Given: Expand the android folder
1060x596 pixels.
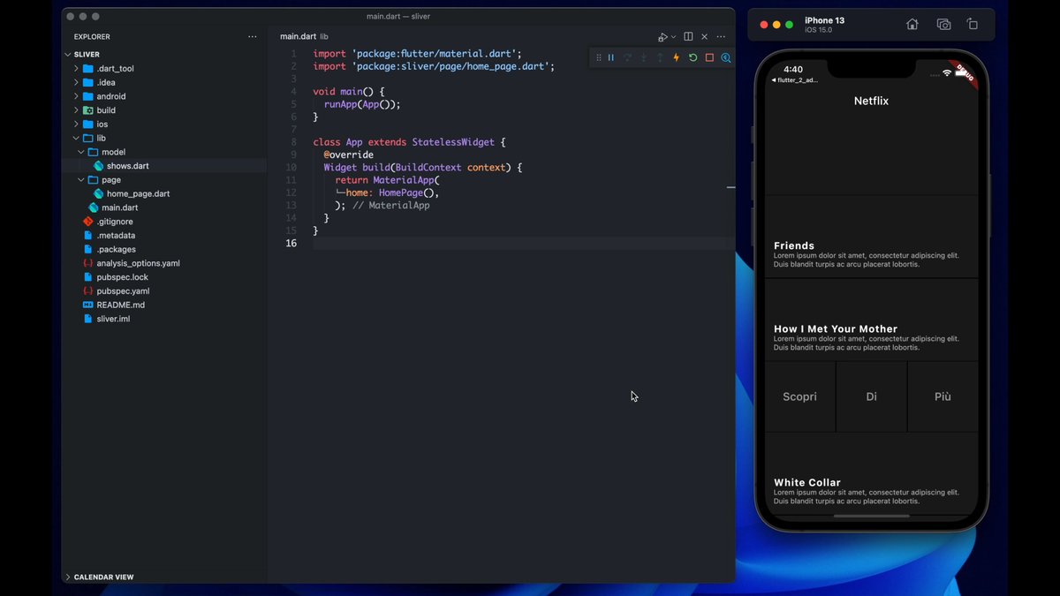Looking at the screenshot, I should (x=110, y=96).
